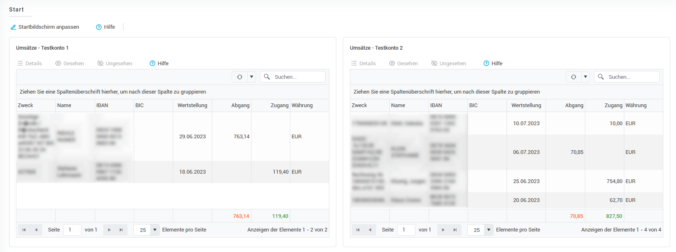The image size is (676, 252).
Task: Open elements per page dropdown in Testkonto 1
Action: pos(155,230)
